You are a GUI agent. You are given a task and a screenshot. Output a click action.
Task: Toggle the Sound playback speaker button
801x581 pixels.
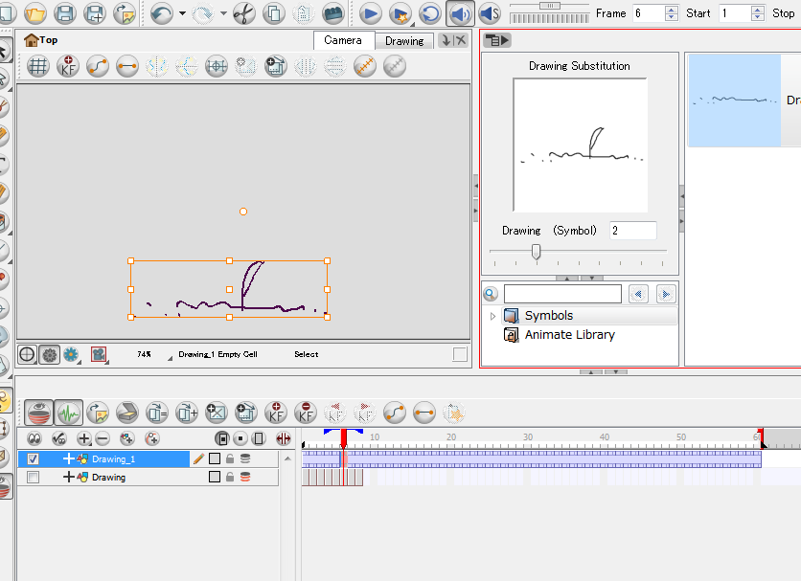coord(460,13)
